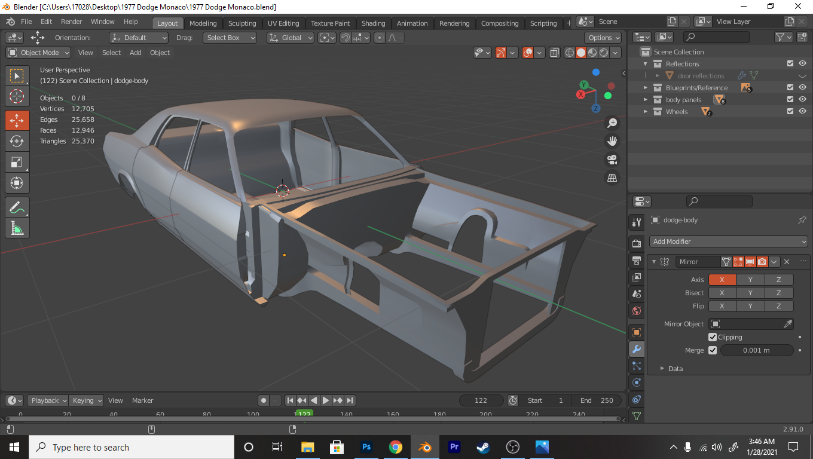Select material preview viewport shading
The image size is (813, 459).
pyautogui.click(x=592, y=53)
